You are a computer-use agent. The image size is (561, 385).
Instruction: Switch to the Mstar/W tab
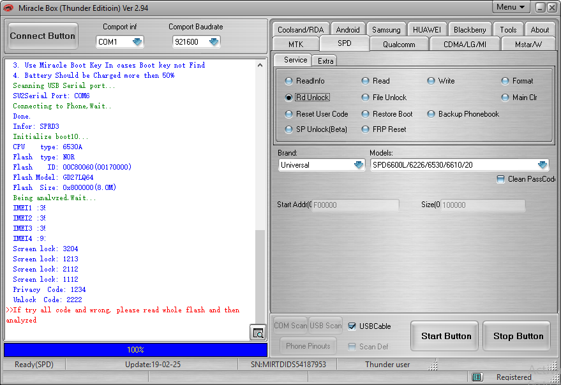[x=528, y=45]
